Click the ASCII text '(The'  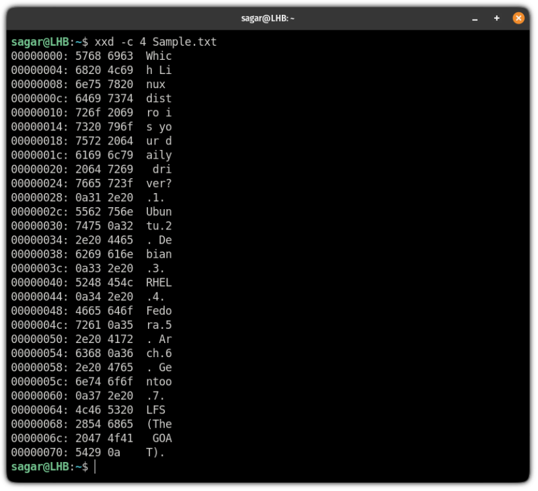(x=159, y=424)
